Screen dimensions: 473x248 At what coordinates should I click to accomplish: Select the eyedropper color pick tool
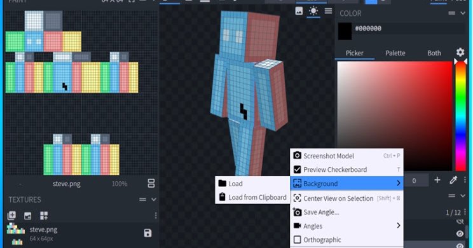point(453,180)
